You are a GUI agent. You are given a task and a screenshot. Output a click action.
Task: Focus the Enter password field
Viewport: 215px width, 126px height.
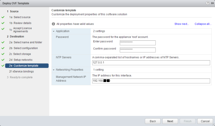(138, 43)
